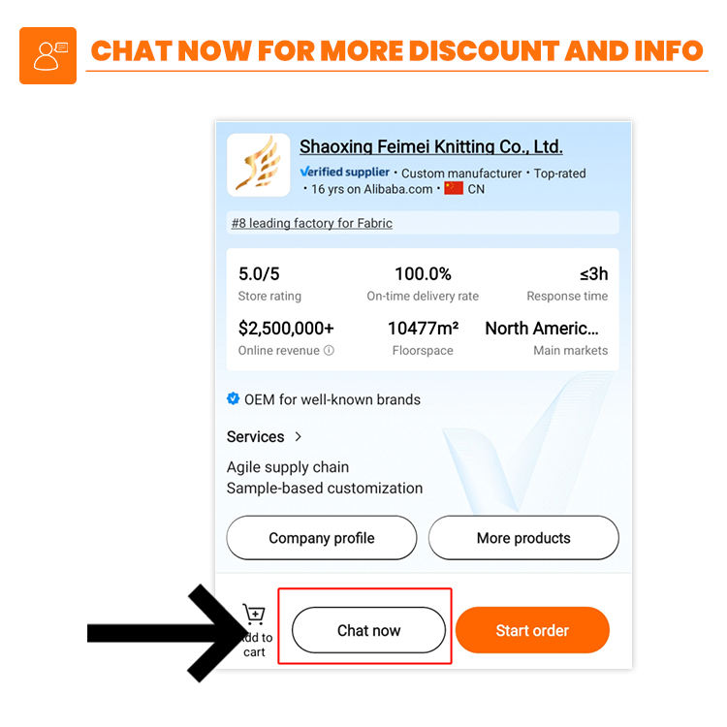Open the #8 leading factory for Fabric link
This screenshot has height=727, width=727.
[x=311, y=223]
